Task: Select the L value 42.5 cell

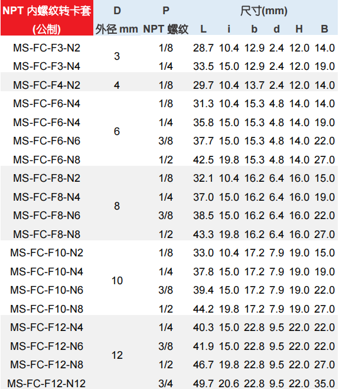Action: tap(203, 160)
